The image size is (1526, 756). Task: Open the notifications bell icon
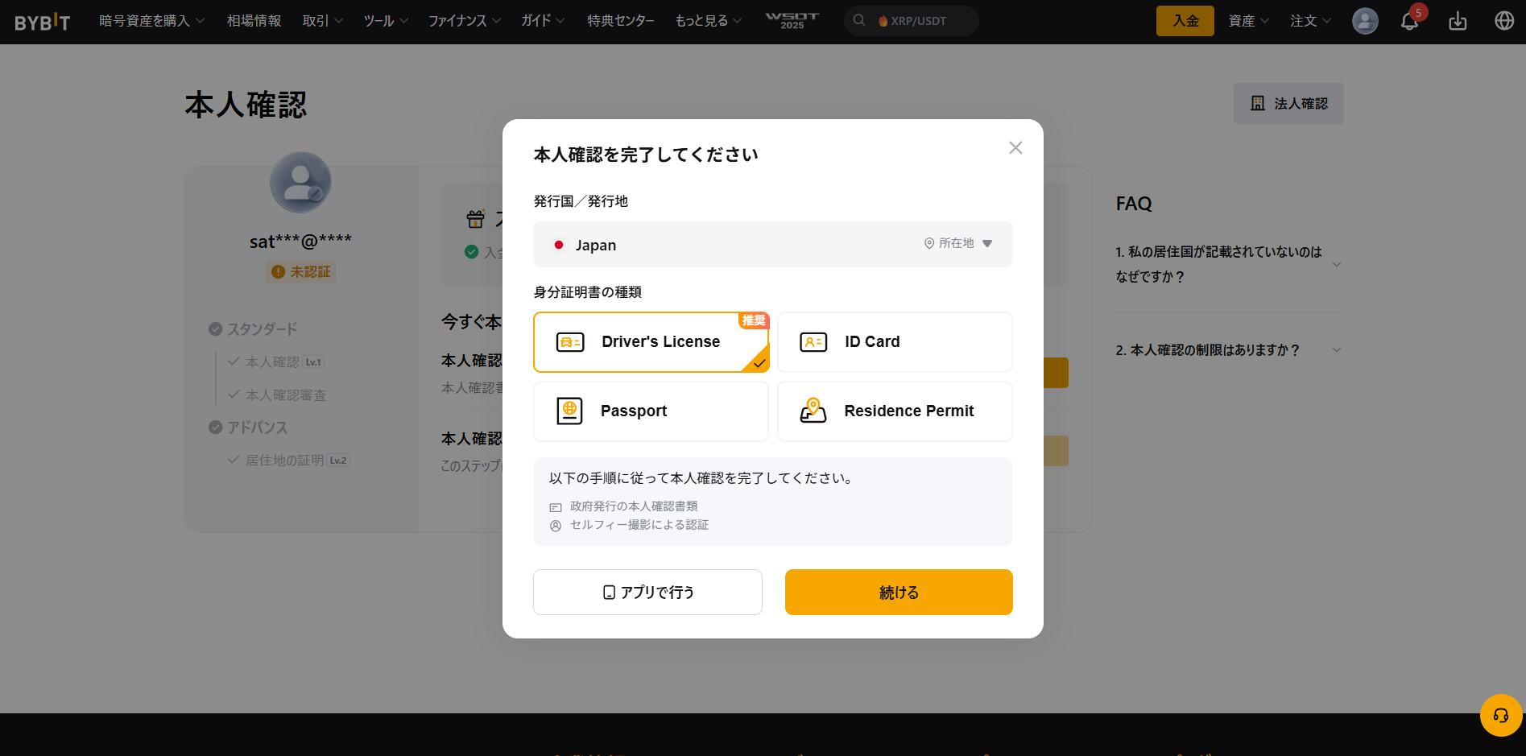tap(1409, 21)
